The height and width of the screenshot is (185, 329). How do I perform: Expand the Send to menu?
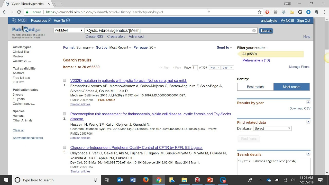click(x=224, y=48)
